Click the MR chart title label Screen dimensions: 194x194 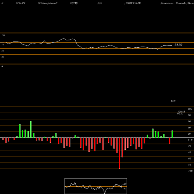point(173,101)
